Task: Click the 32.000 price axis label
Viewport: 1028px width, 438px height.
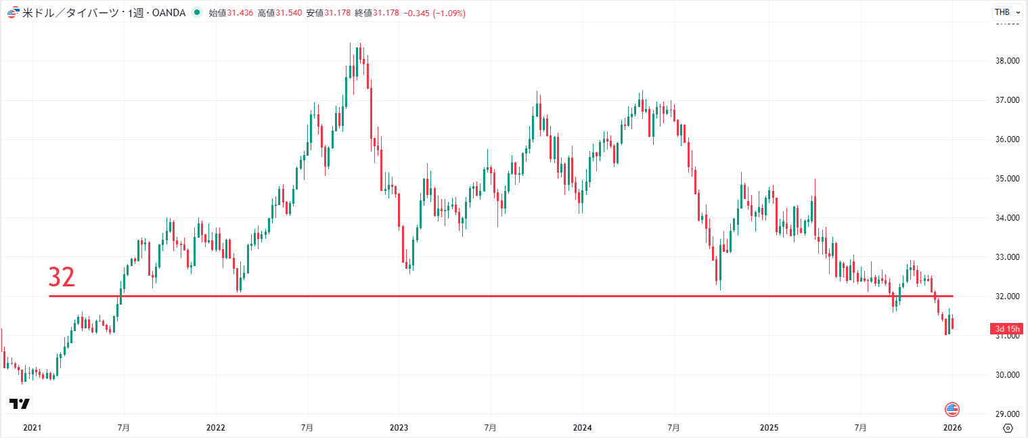Action: [x=1006, y=296]
